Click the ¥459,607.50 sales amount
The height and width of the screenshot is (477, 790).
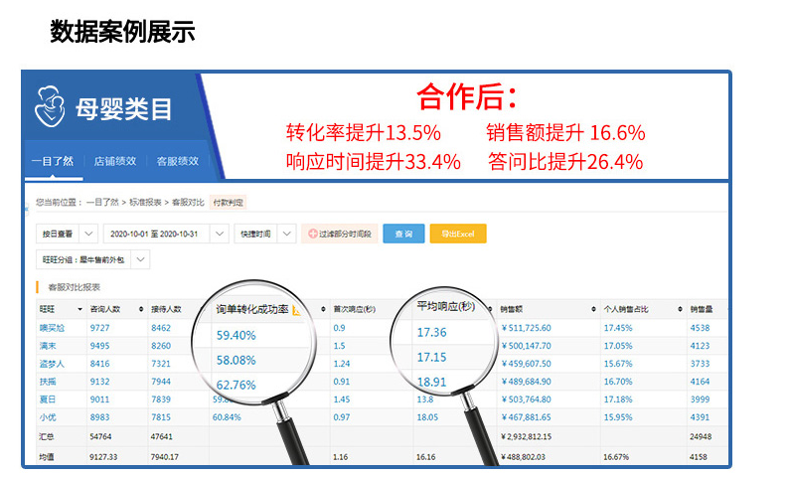coord(526,364)
